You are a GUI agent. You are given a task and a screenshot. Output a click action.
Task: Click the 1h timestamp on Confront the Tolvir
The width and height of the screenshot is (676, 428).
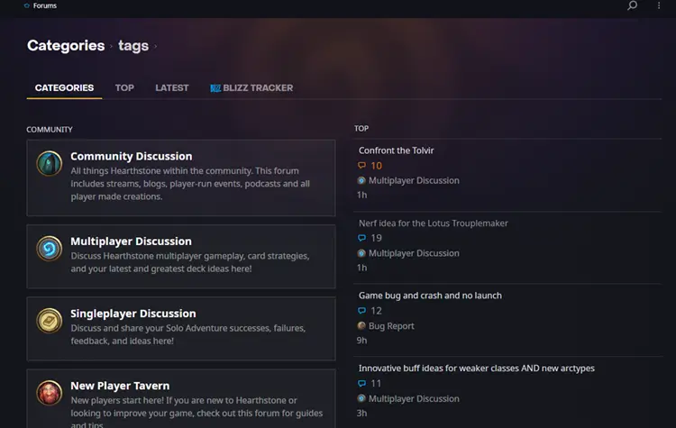[361, 196]
